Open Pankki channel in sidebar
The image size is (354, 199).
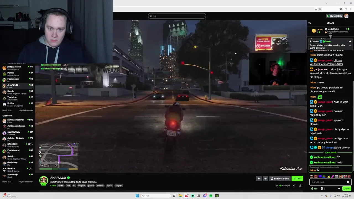tap(18, 74)
